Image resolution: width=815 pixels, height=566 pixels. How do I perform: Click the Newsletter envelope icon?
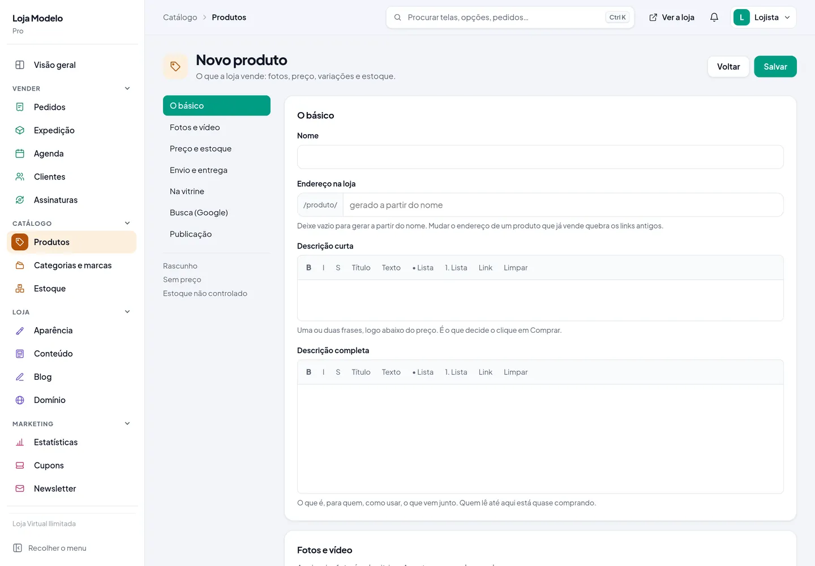pos(20,488)
